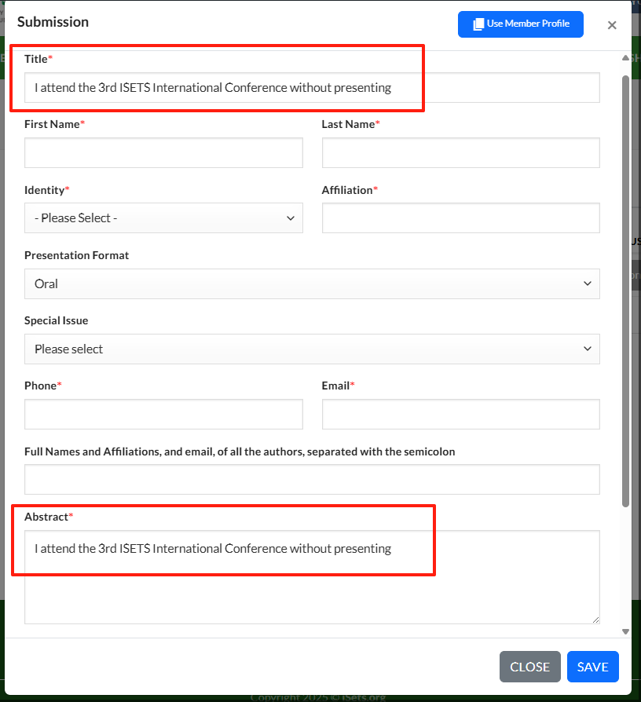Image resolution: width=641 pixels, height=702 pixels.
Task: Click the Use Member Profile button
Action: [520, 24]
